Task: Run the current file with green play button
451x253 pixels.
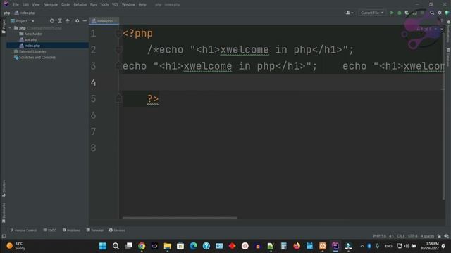Action: [x=392, y=13]
